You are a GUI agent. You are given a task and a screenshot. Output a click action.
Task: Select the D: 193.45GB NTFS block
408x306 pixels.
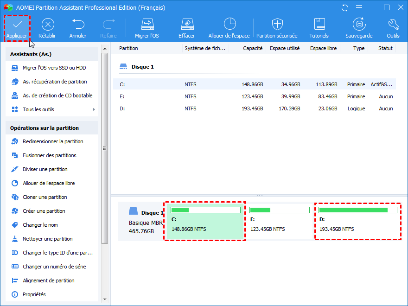357,222
